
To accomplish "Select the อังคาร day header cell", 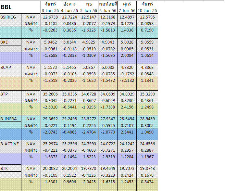I will 69,4.
